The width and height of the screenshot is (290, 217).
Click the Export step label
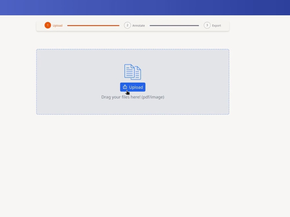pos(216,25)
